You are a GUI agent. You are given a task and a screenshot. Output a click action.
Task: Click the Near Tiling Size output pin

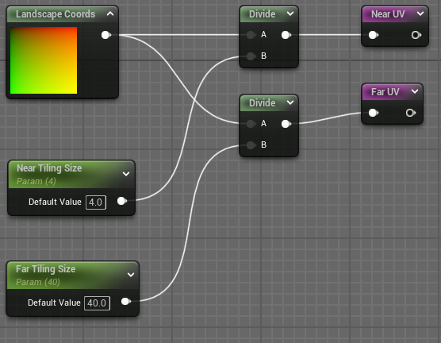[122, 201]
